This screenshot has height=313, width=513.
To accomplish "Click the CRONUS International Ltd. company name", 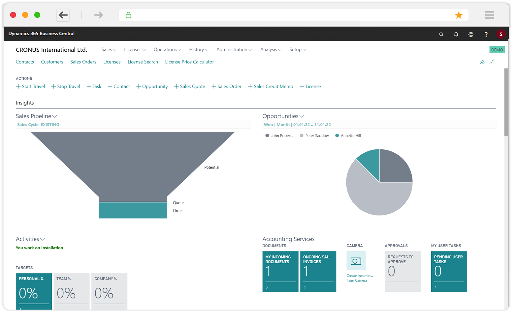I will [51, 50].
